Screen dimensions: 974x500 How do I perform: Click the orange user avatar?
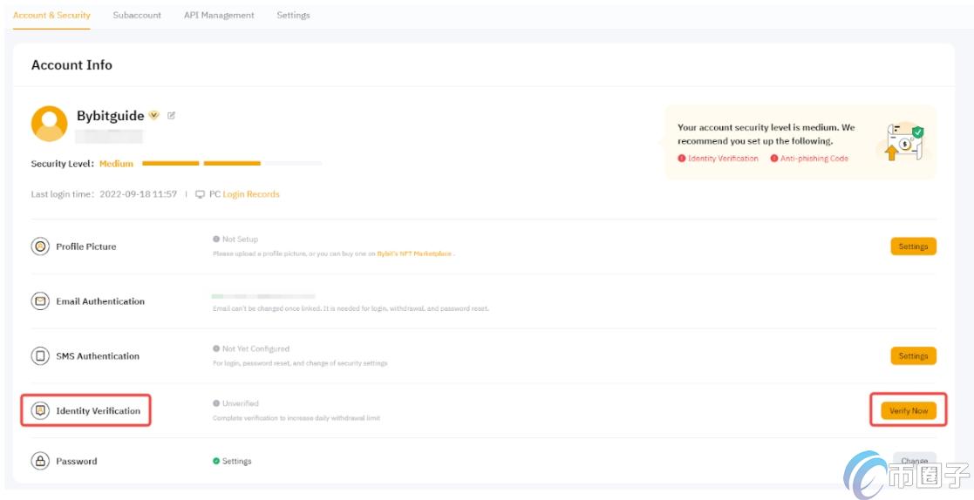coord(49,124)
